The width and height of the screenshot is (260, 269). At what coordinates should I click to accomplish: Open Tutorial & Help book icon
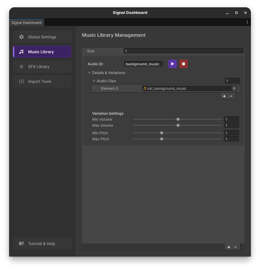21,244
